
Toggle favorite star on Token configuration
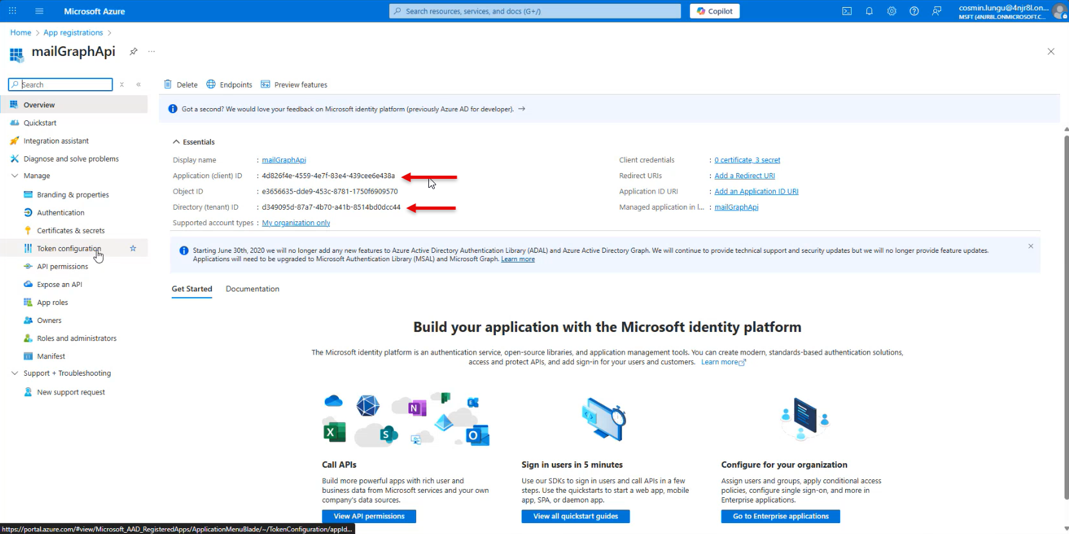(133, 248)
